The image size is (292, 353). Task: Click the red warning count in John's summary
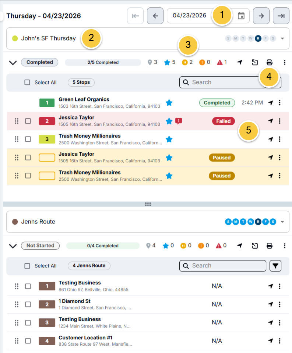coord(222,62)
